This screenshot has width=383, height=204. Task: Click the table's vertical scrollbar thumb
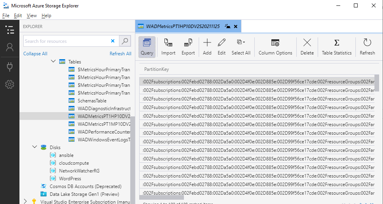[x=377, y=83]
